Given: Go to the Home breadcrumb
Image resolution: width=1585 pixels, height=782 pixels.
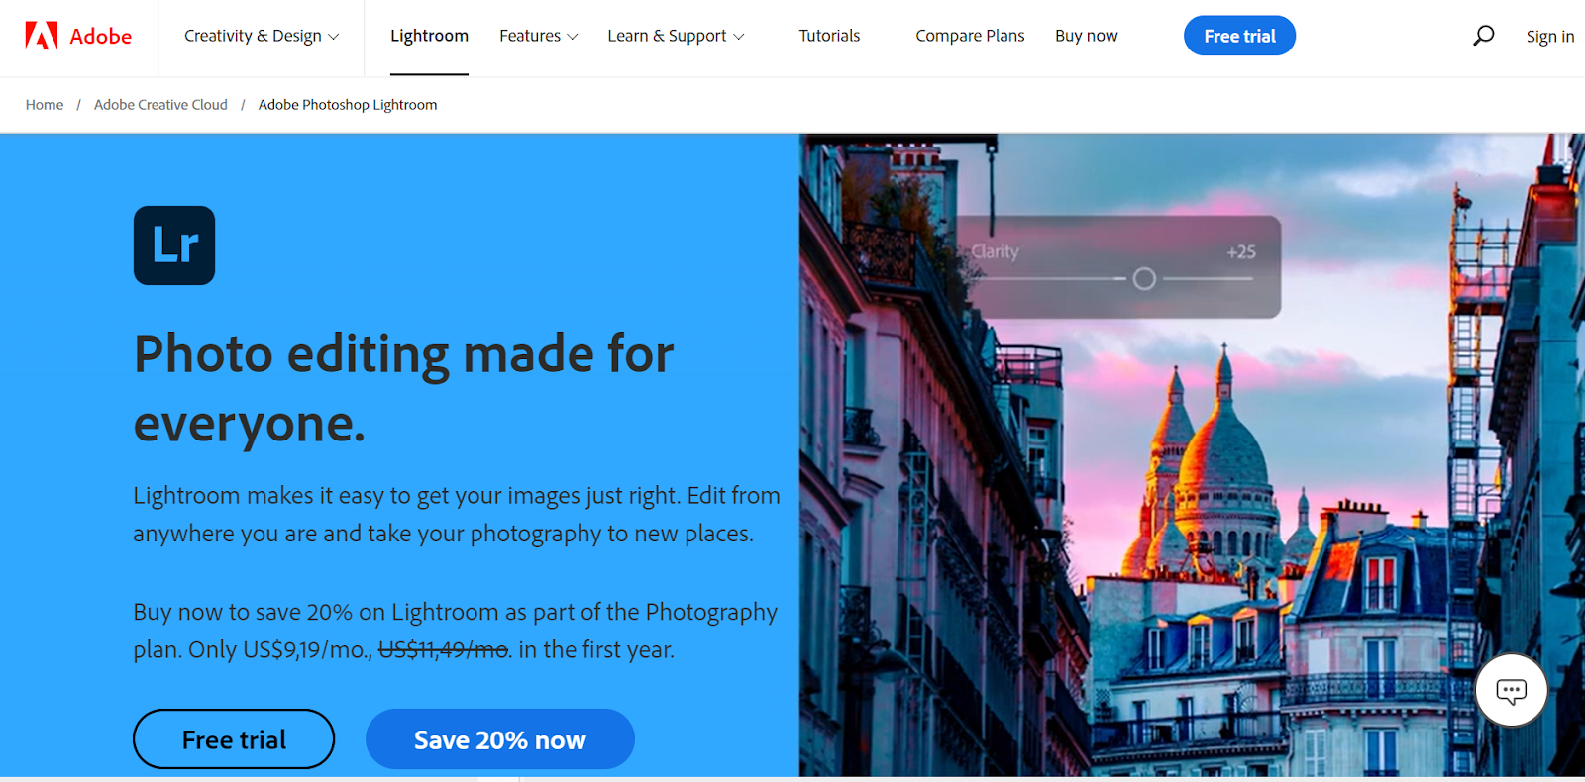Looking at the screenshot, I should click(45, 105).
